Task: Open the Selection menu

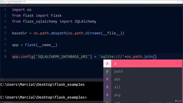Action: click(x=9, y=3)
